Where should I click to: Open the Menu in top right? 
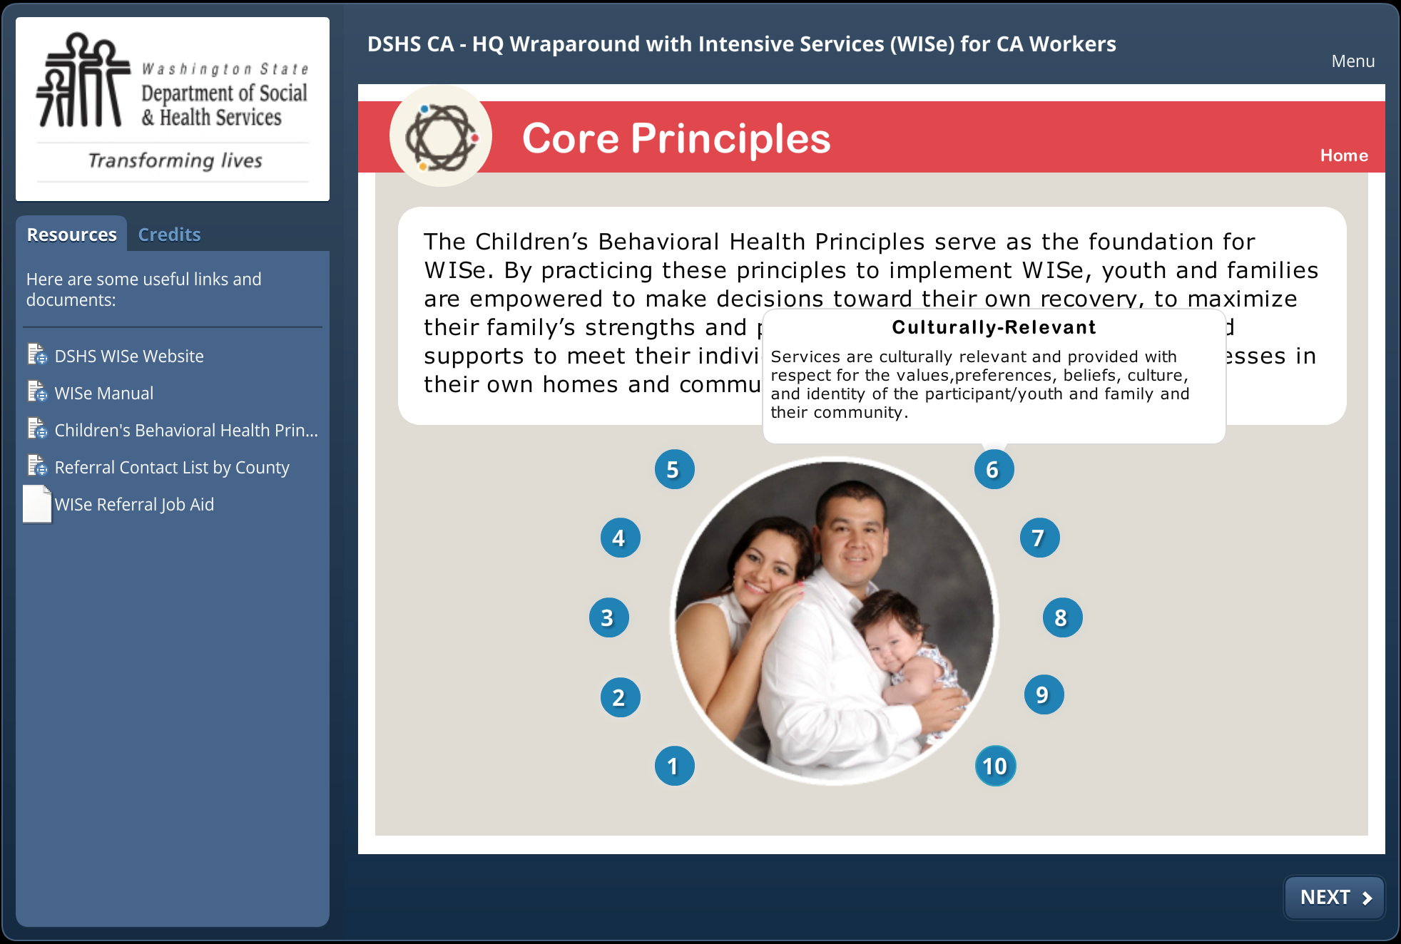[x=1352, y=61]
